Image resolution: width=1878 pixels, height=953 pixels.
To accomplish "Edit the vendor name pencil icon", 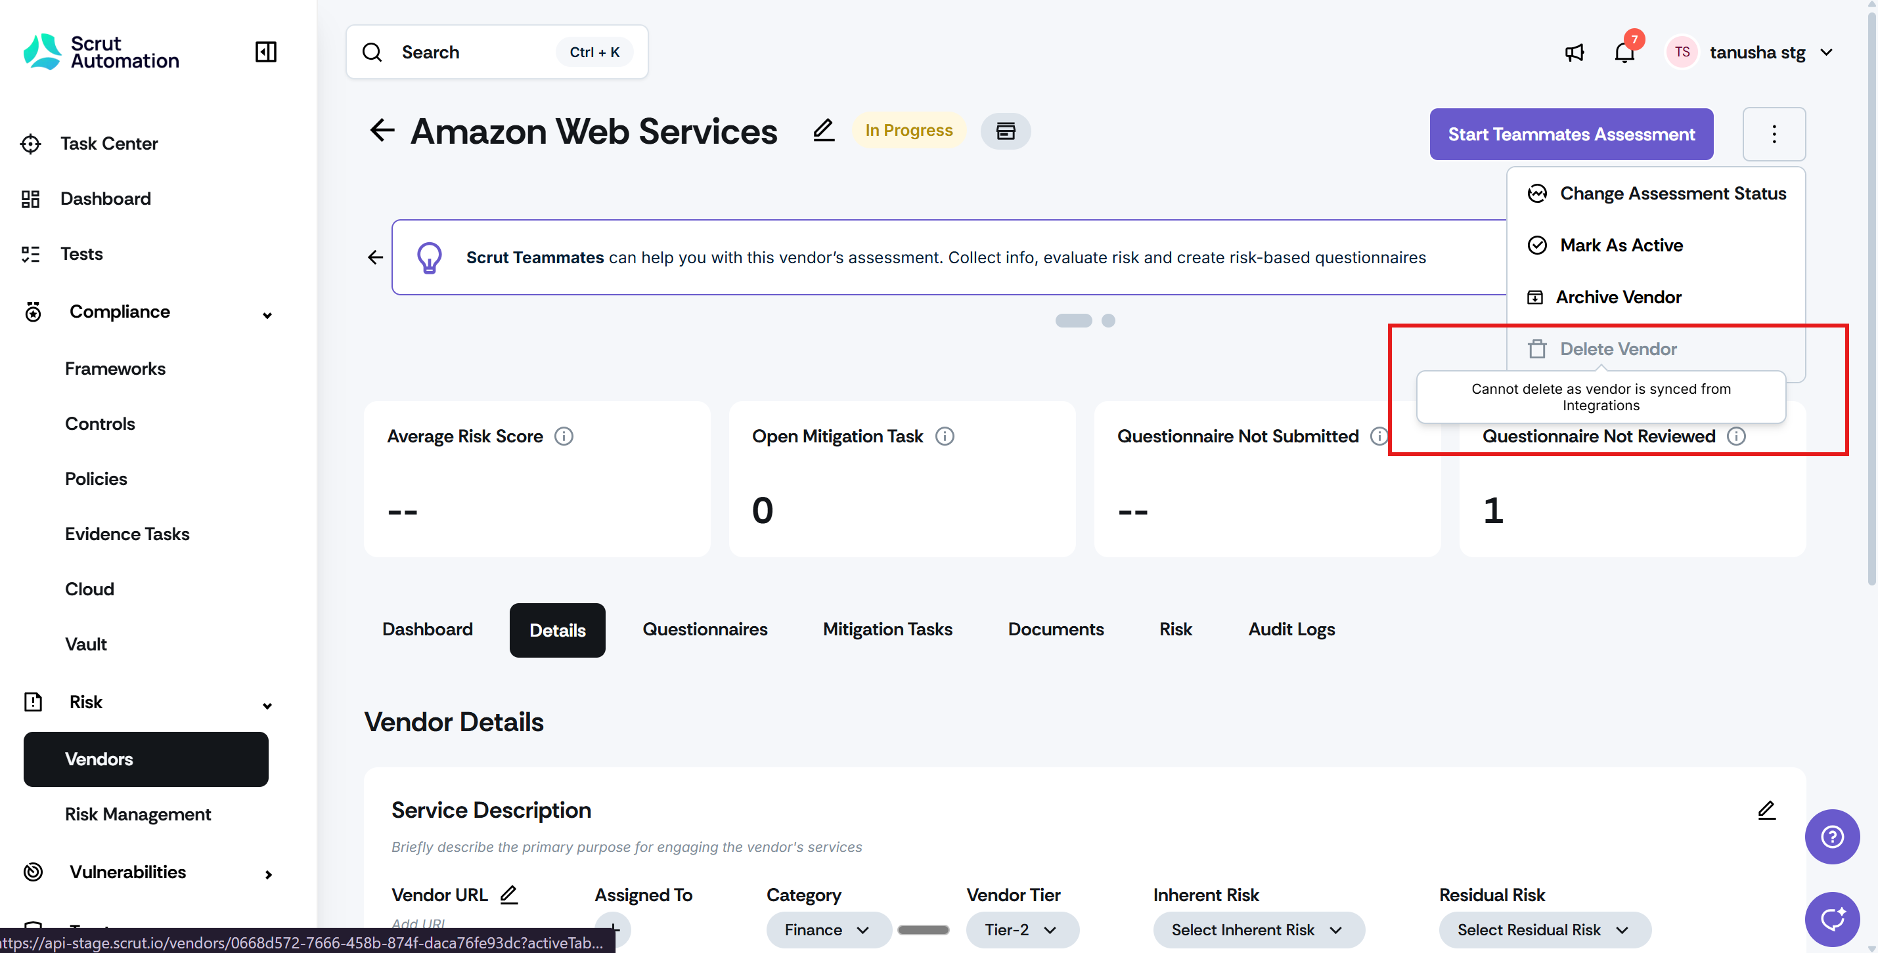I will (823, 131).
